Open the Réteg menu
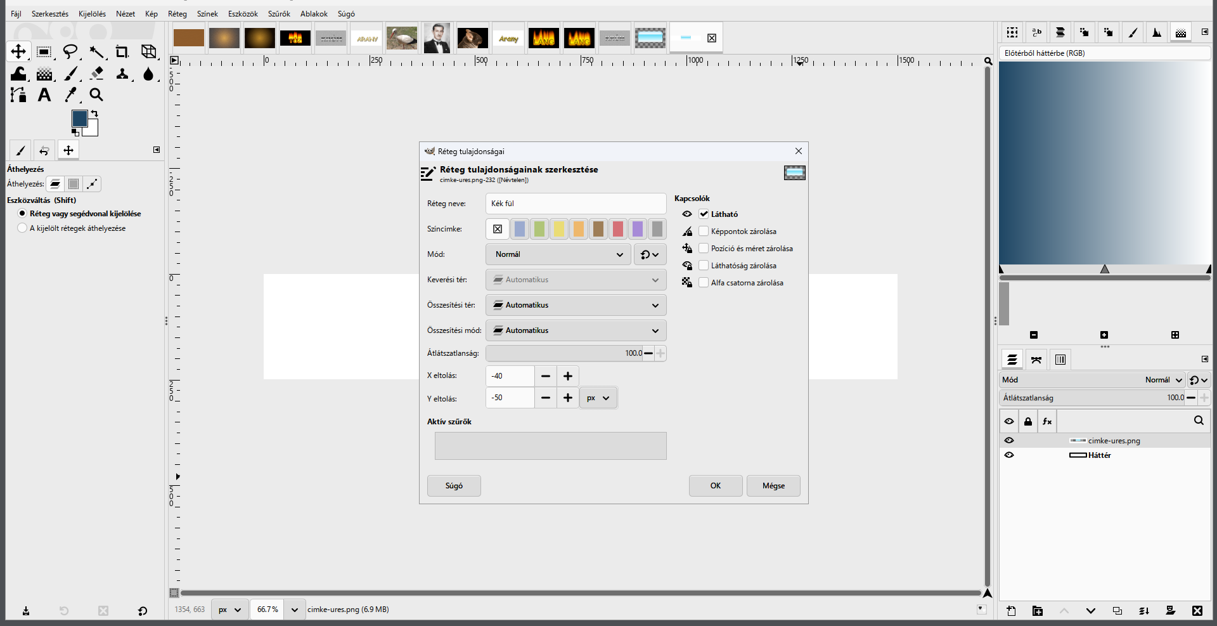Image resolution: width=1217 pixels, height=626 pixels. point(177,14)
